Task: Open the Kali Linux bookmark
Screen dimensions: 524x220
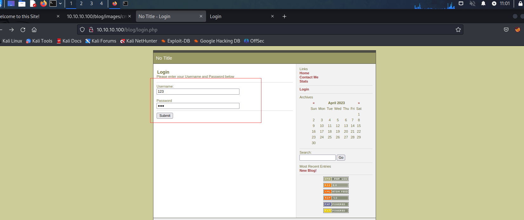Action: click(x=11, y=41)
